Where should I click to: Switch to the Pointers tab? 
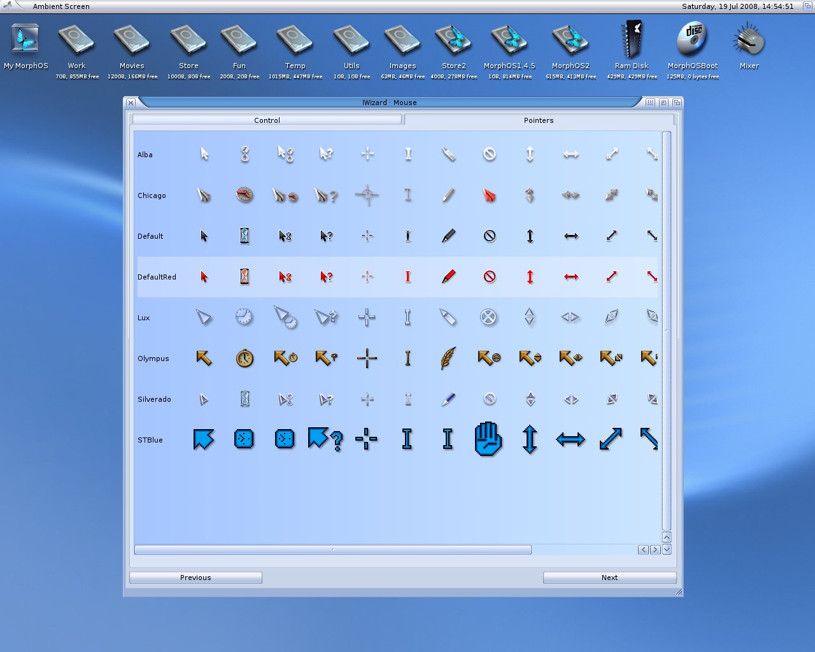click(x=539, y=120)
